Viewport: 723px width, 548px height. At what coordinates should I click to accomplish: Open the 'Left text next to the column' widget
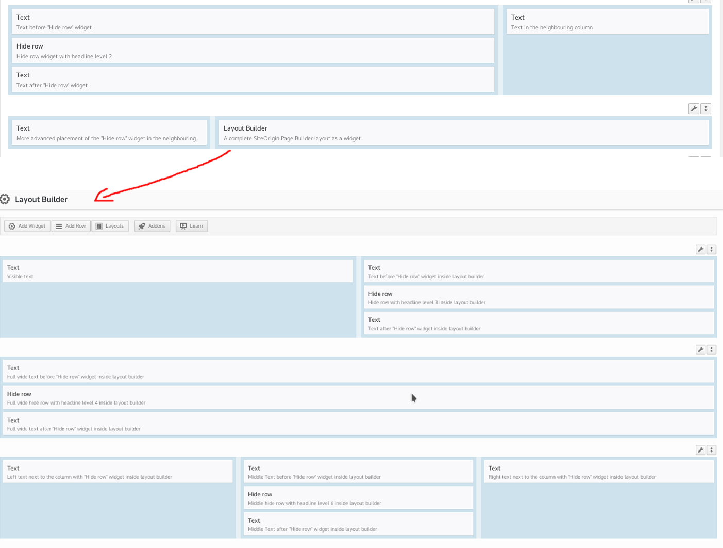tap(117, 472)
